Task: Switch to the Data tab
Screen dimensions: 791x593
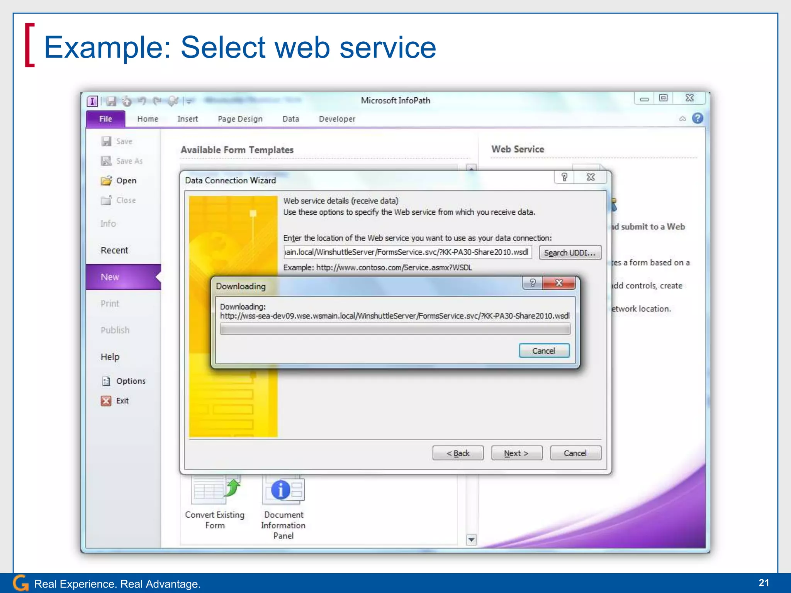Action: (290, 119)
